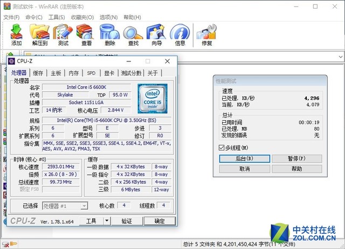Click the WinRAR 添加 (Add) toolbar icon
The height and width of the screenshot is (249, 345).
coord(17,34)
